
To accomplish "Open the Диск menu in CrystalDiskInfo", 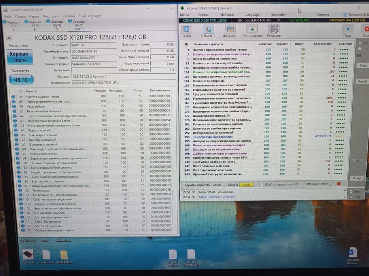I will pos(55,16).
